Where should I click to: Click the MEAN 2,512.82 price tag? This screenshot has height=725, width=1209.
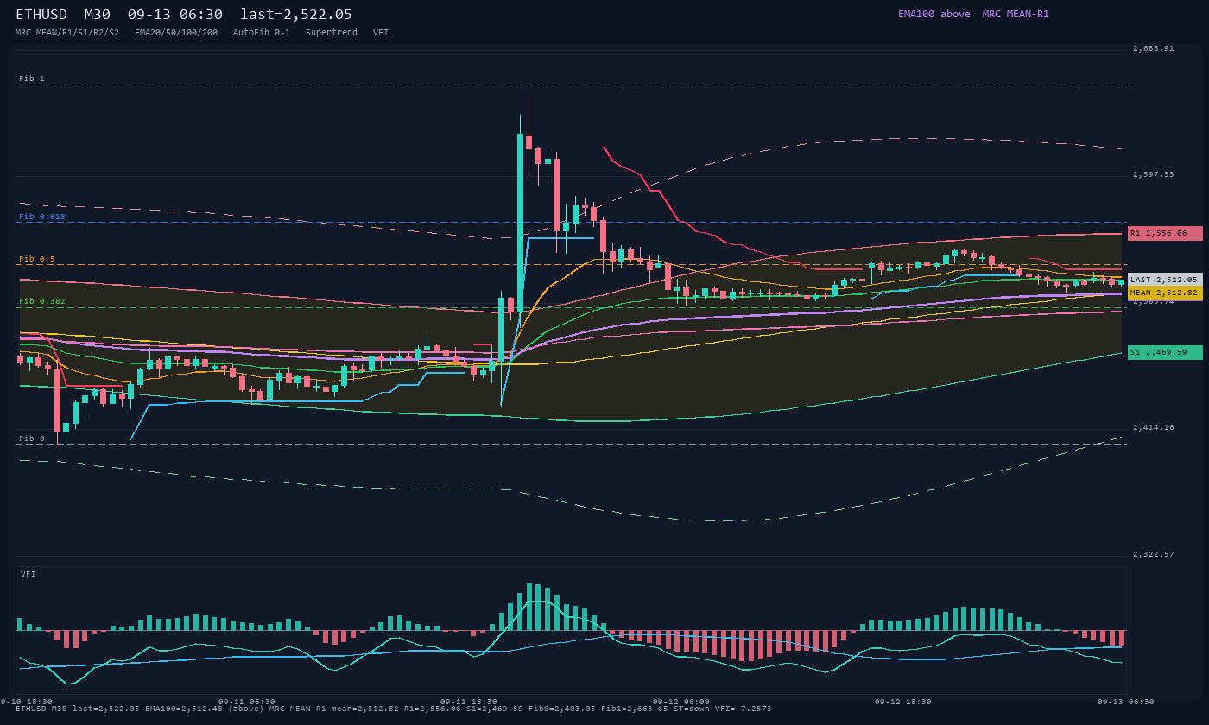pos(1165,293)
